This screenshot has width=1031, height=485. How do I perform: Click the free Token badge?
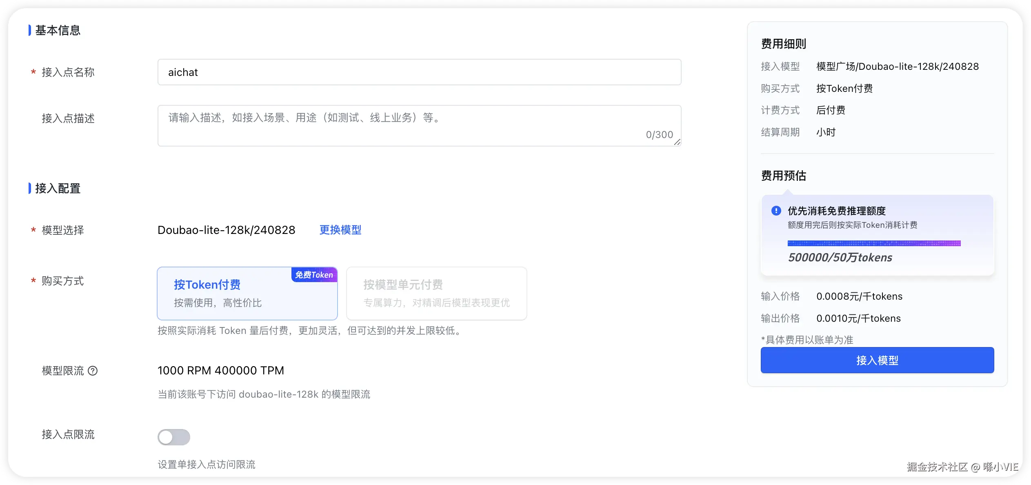(314, 275)
